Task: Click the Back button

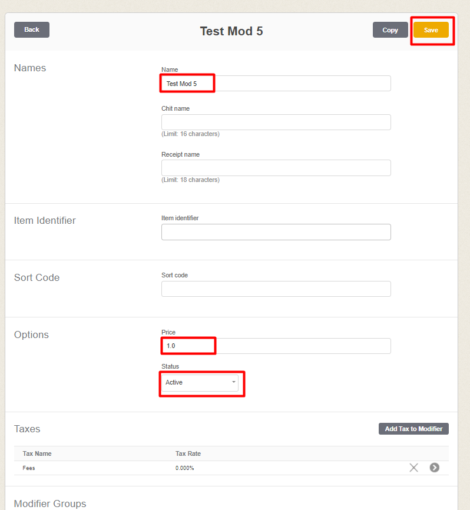Action: (x=32, y=29)
